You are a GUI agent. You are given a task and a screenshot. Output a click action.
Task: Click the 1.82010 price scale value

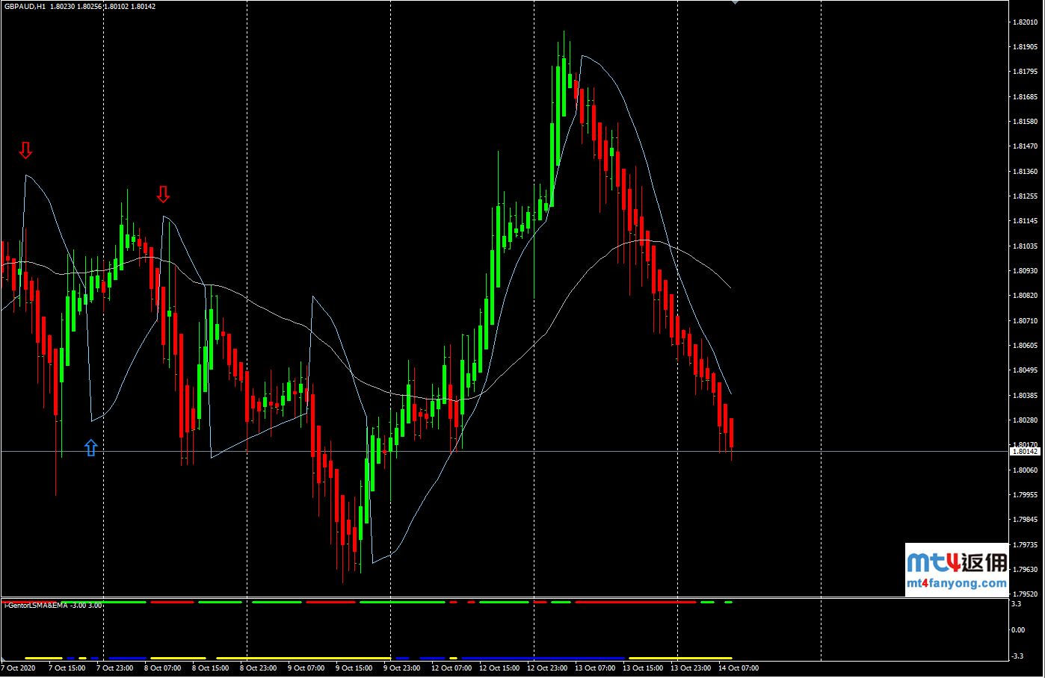coord(1023,22)
